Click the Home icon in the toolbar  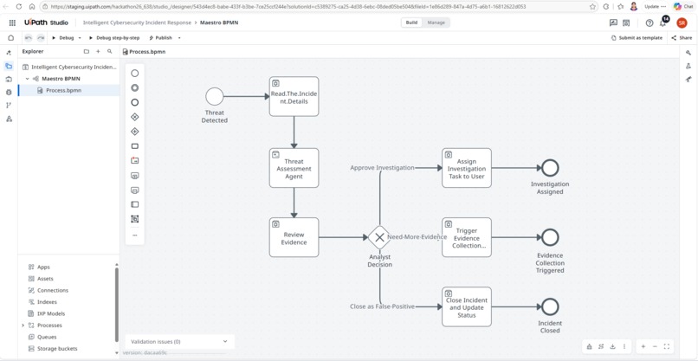(10, 38)
